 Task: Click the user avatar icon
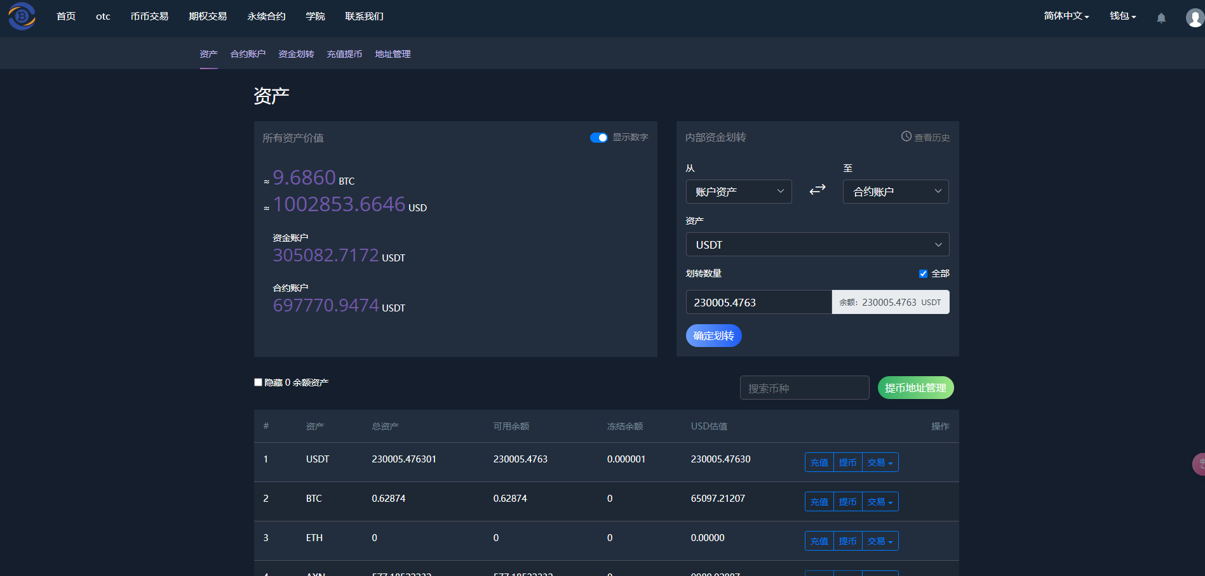coord(1194,18)
